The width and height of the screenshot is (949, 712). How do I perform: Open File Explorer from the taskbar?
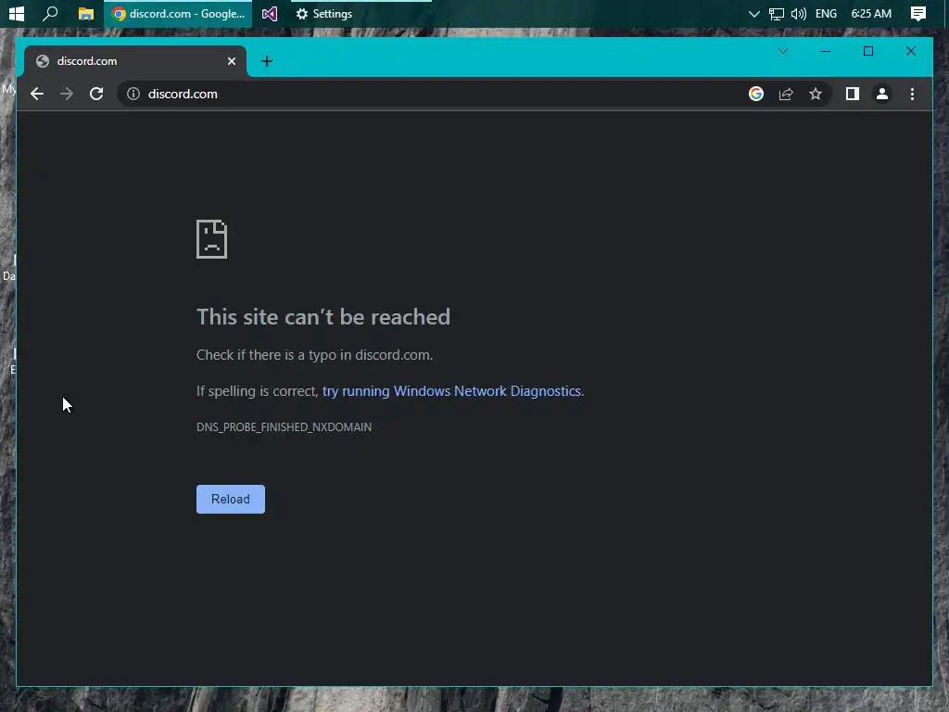tap(86, 13)
